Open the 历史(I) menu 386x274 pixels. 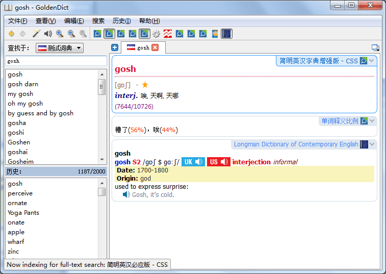[121, 21]
